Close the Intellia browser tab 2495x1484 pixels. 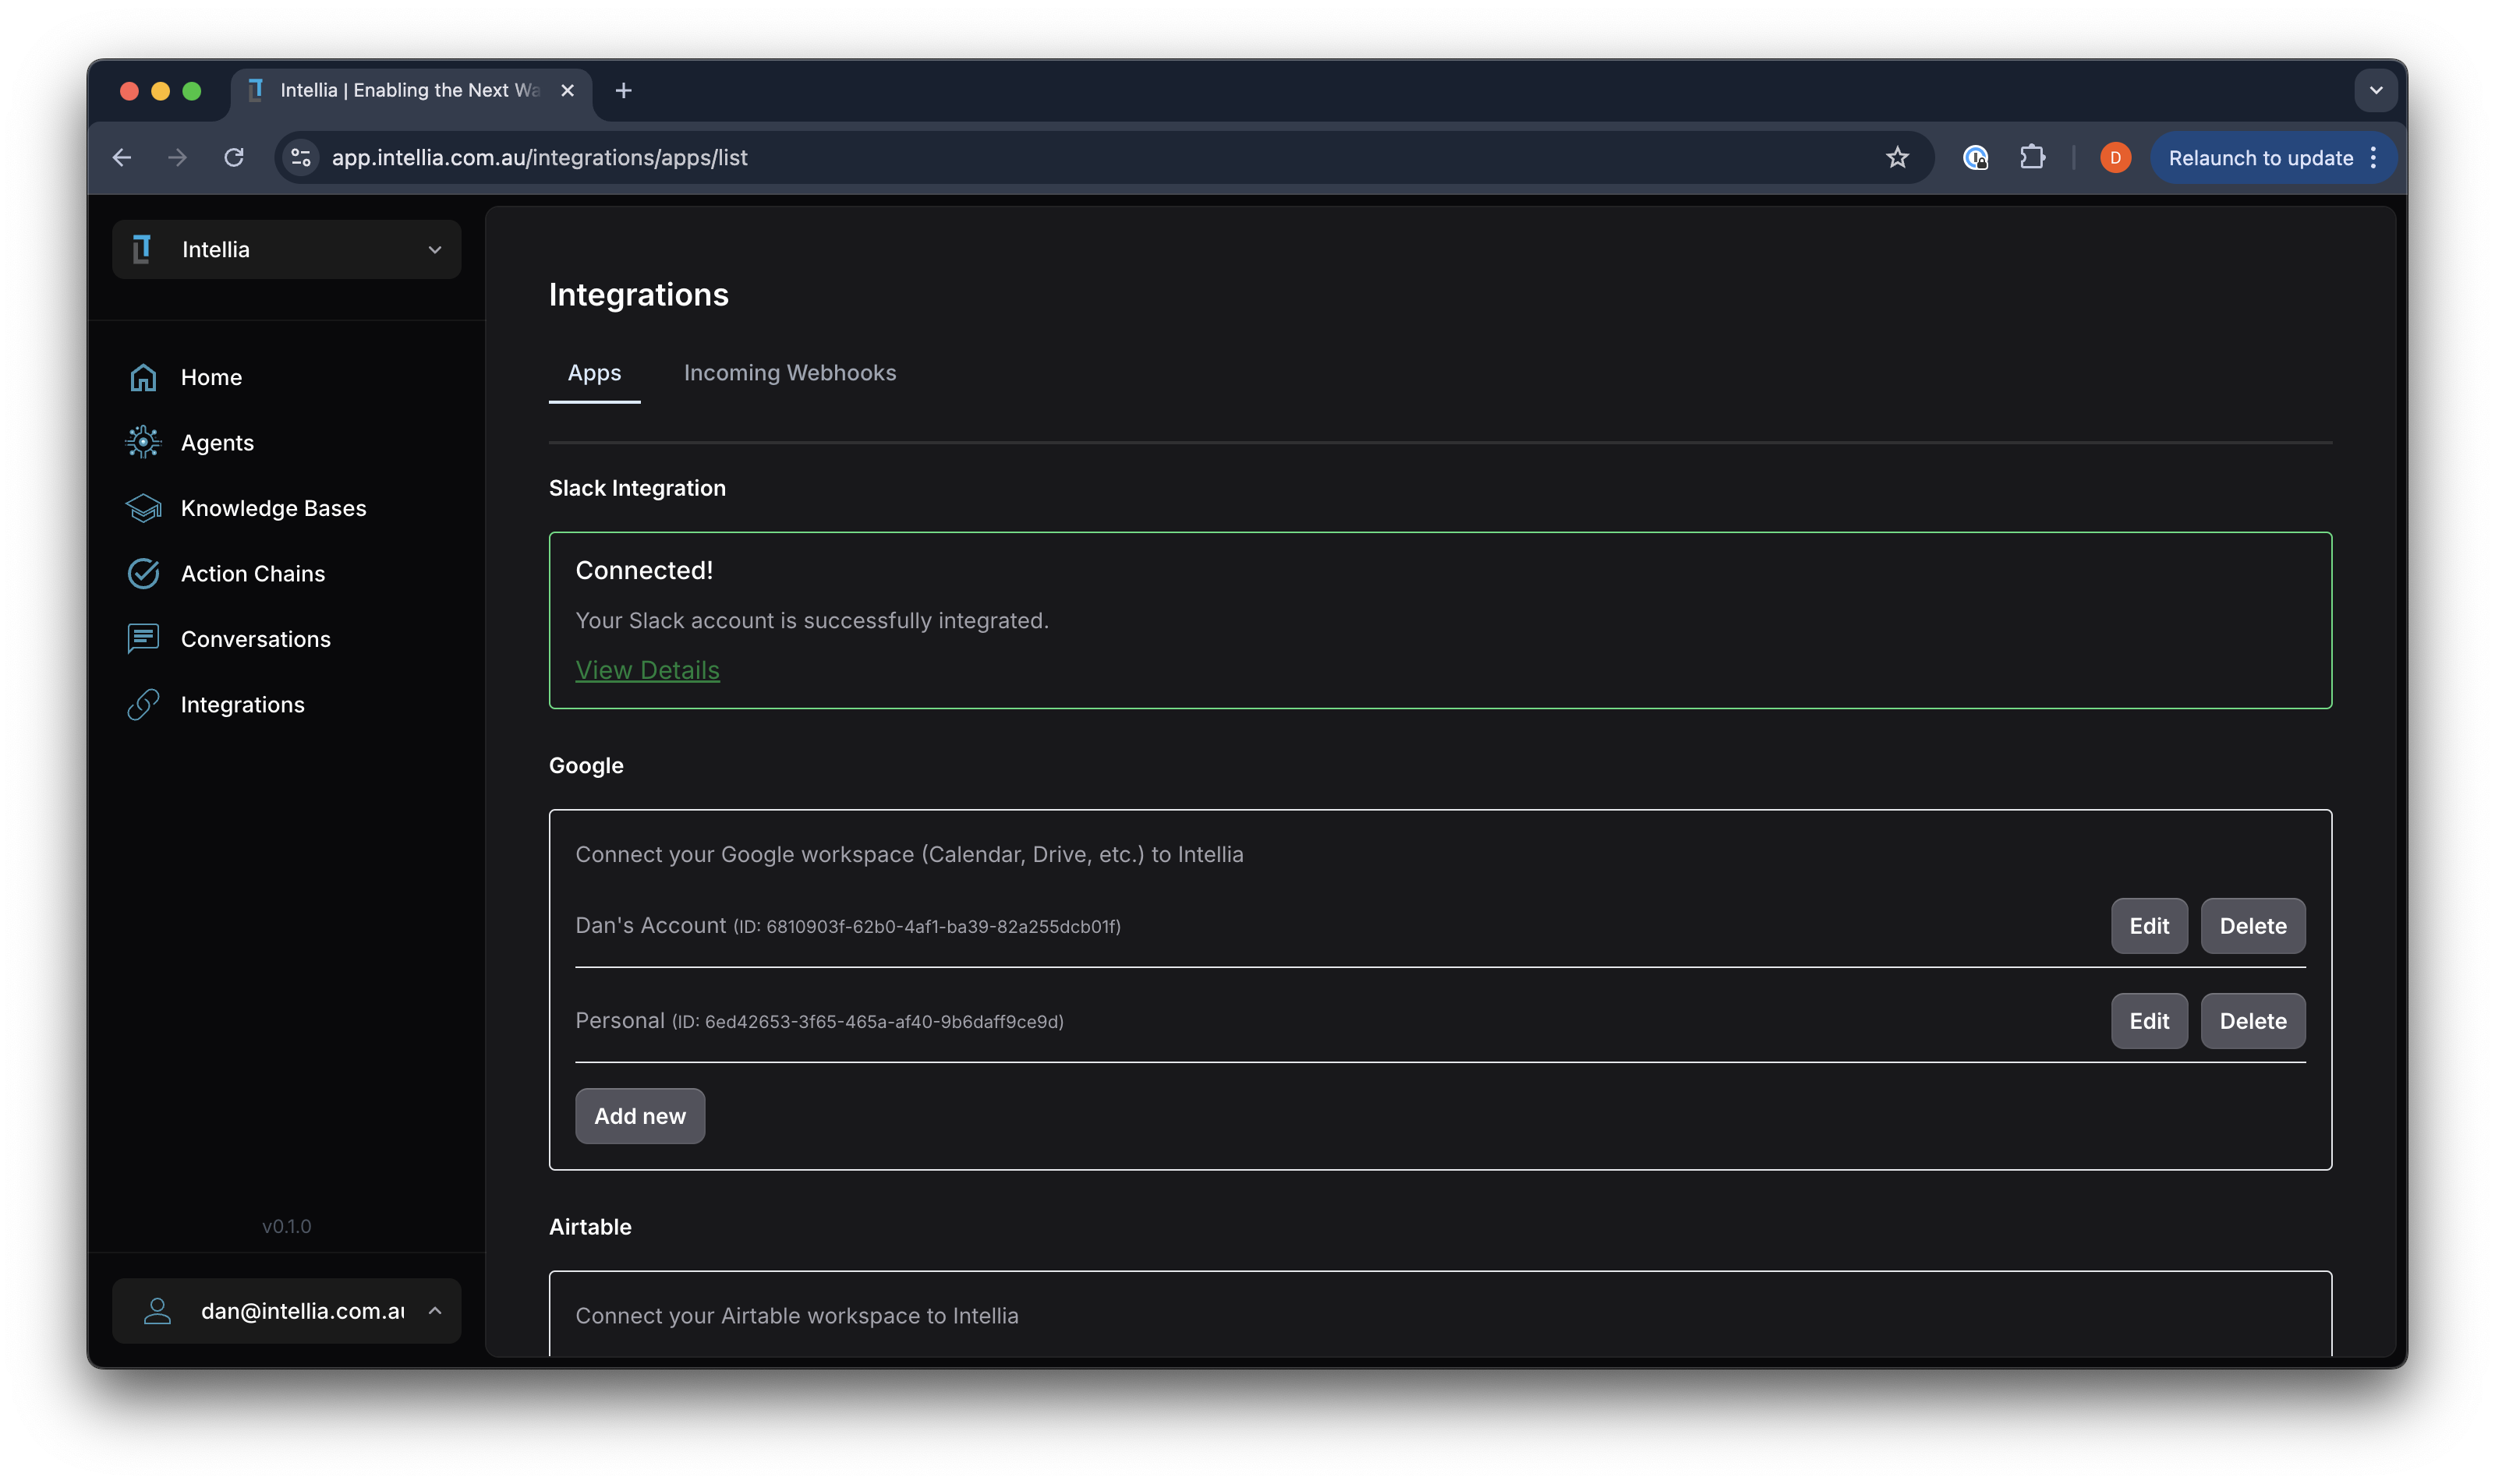[568, 90]
